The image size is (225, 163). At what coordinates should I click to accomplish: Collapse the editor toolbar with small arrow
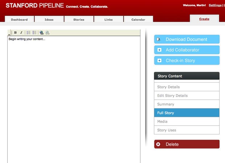[9, 34]
